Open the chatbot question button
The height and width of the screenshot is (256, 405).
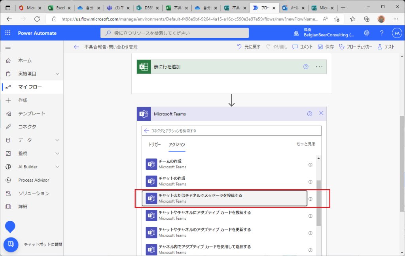click(x=11, y=245)
